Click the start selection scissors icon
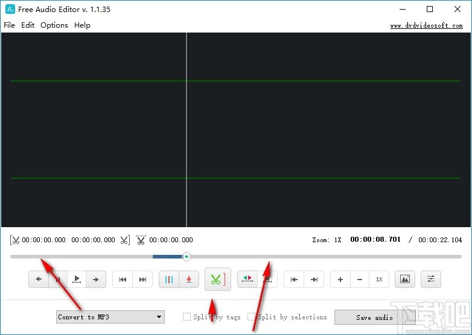 pos(14,240)
